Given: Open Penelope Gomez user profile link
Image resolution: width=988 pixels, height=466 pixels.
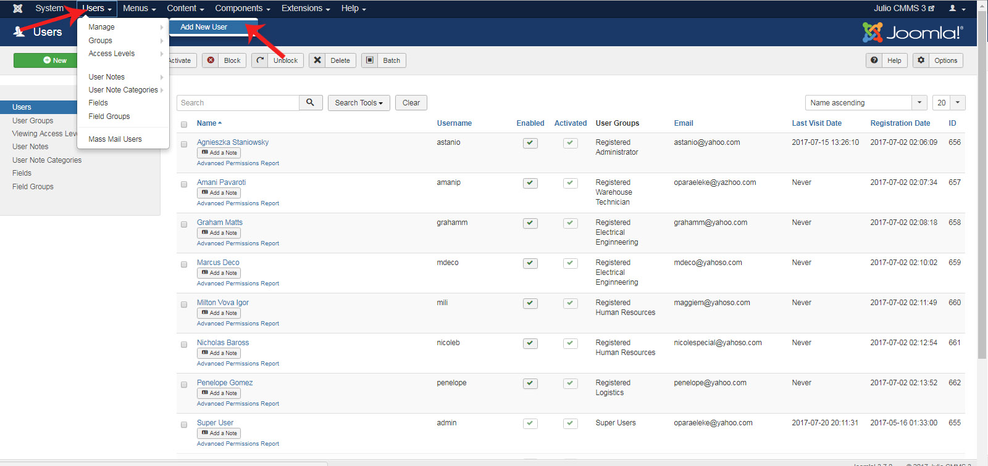Looking at the screenshot, I should point(225,383).
